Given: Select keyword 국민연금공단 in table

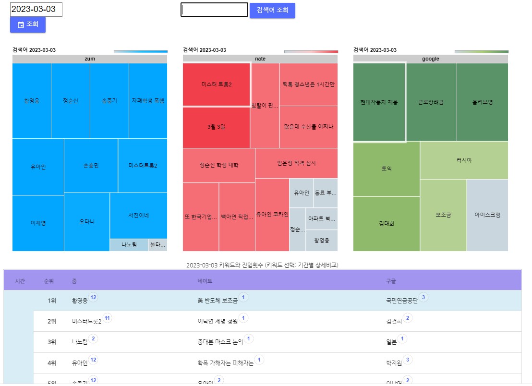Looking at the screenshot, I should coord(402,301).
